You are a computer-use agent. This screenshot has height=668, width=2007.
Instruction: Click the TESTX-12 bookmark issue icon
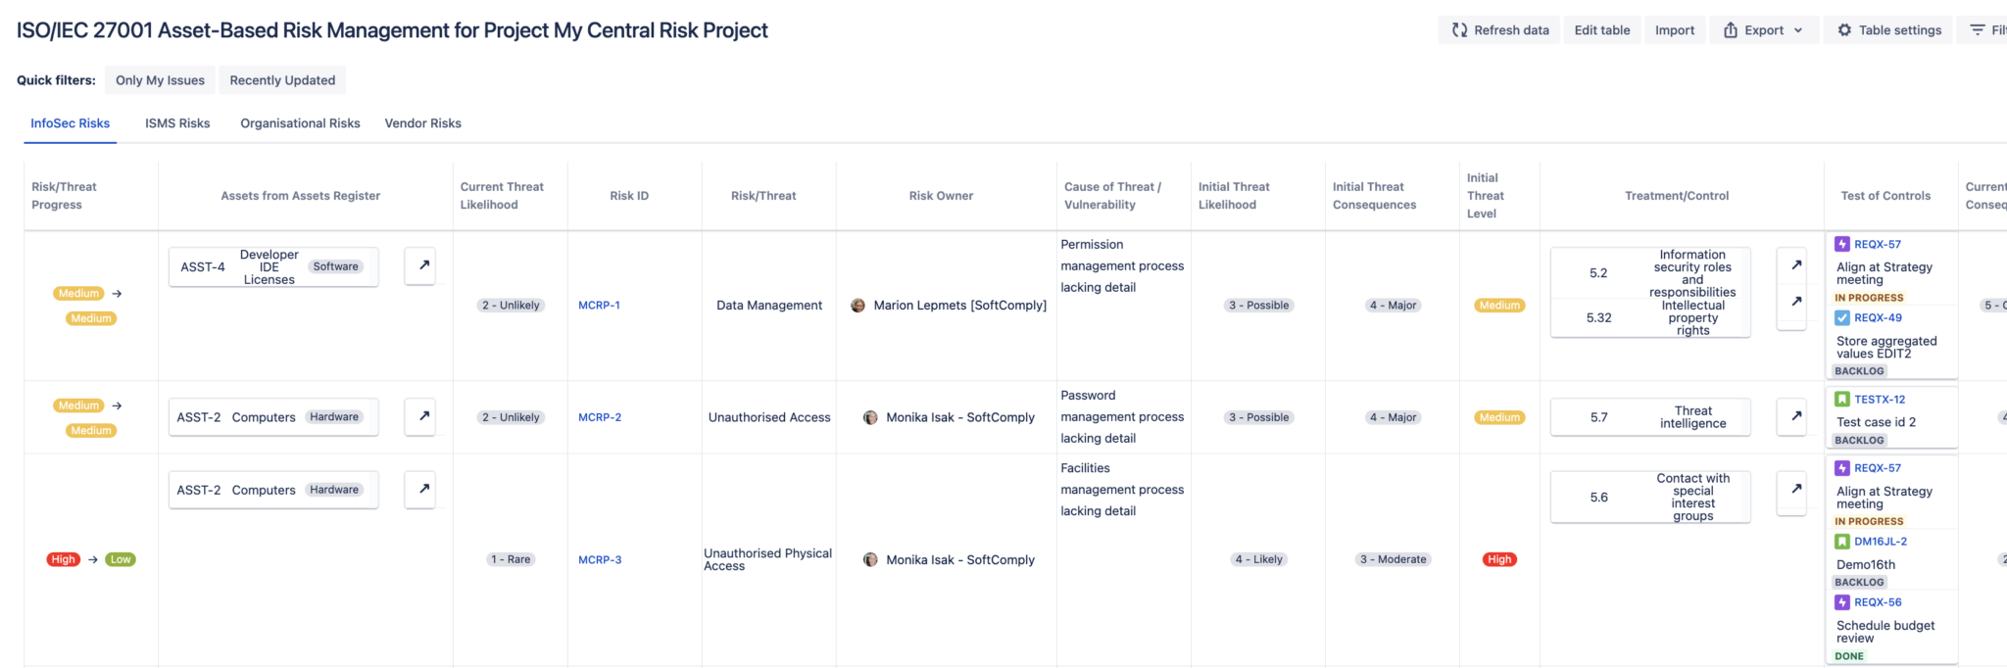(x=1842, y=399)
